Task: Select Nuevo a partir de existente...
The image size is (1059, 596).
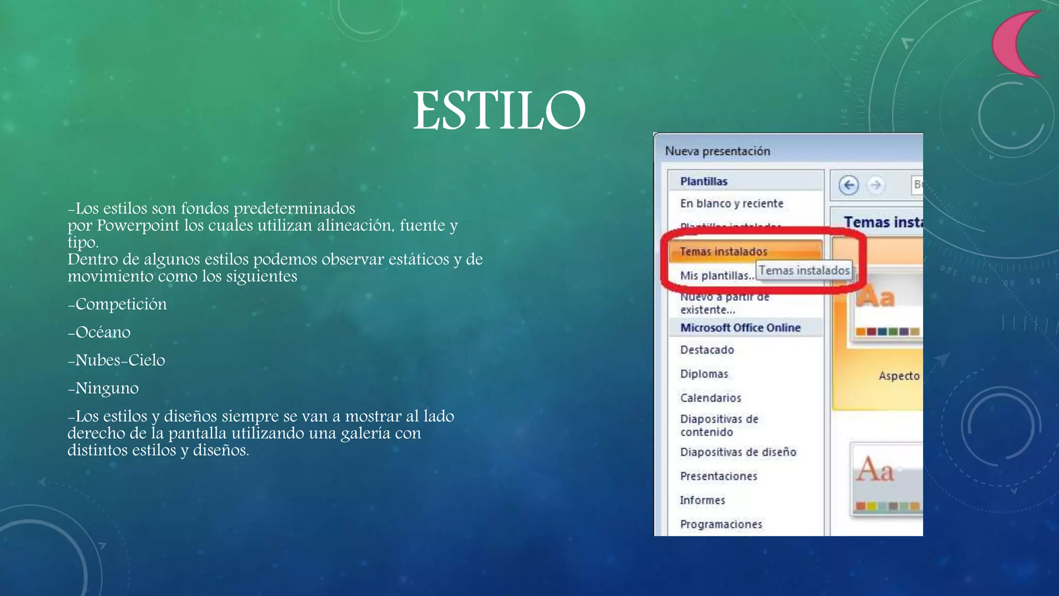Action: [724, 303]
